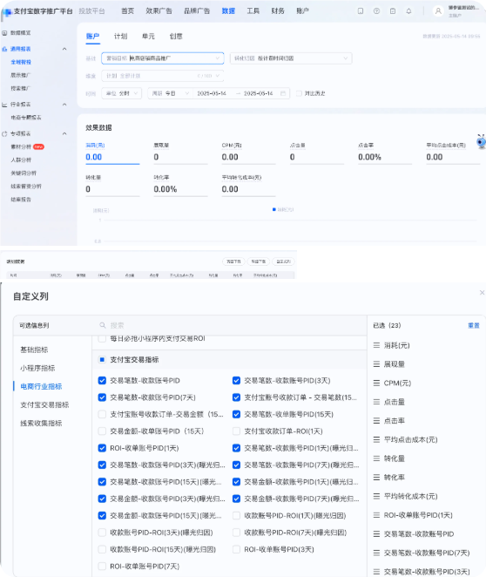Screen dimensions: 486x577
Task: Click the 行业报表 chart icon in sidebar
Action: (4, 105)
